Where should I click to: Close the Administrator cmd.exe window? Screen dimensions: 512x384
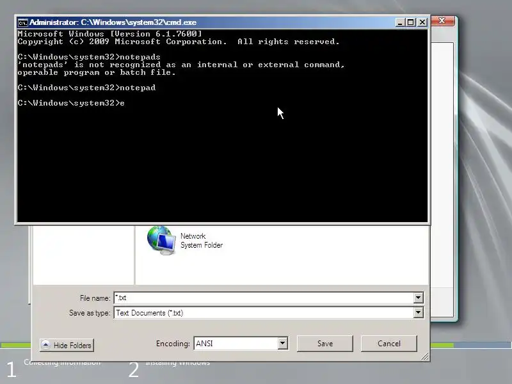[422, 22]
